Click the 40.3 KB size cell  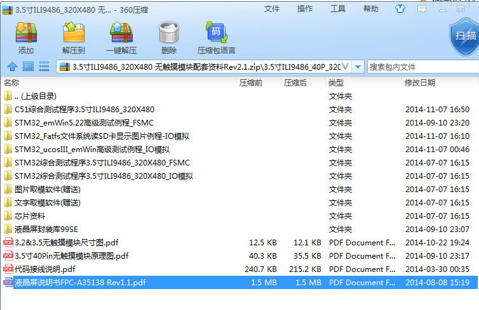(x=263, y=255)
